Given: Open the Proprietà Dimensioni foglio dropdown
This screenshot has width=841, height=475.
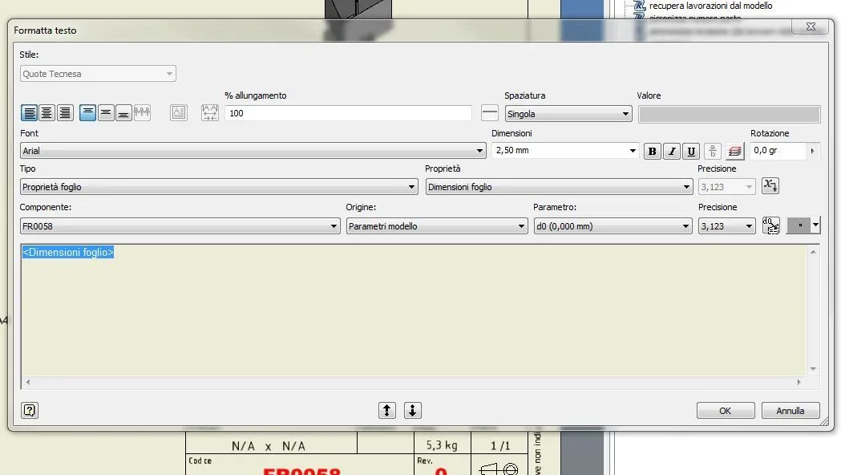Looking at the screenshot, I should click(x=559, y=187).
